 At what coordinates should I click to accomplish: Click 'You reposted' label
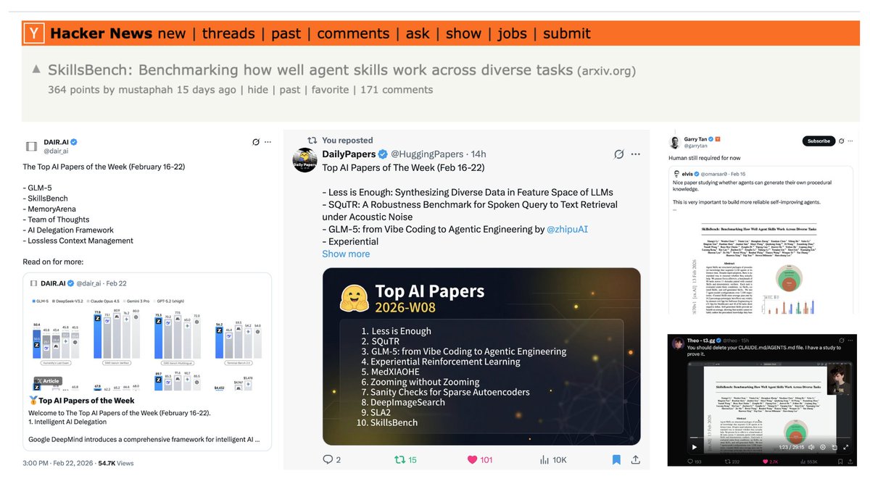347,141
